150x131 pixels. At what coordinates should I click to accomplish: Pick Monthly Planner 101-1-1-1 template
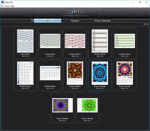pyautogui.click(x=100, y=43)
